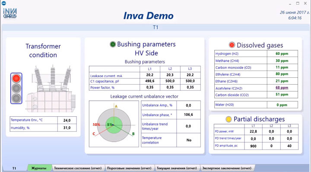Switch to the T1 tab

pos(14,168)
